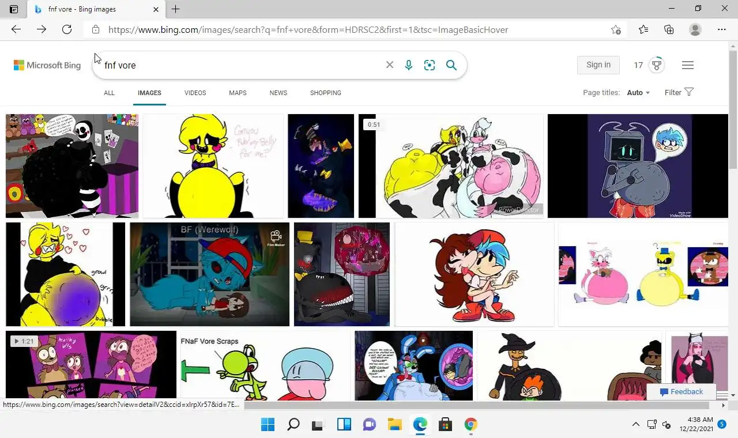738x438 pixels.
Task: Open the 'BF (Werewolf)' video thumbnail
Action: 209,274
